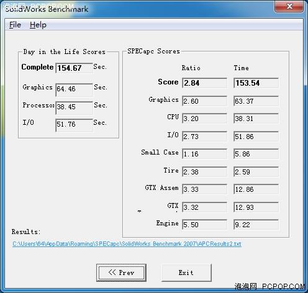Click the GTX ratio field 3.32
Viewport: 308px width, 293px height.
(204, 207)
